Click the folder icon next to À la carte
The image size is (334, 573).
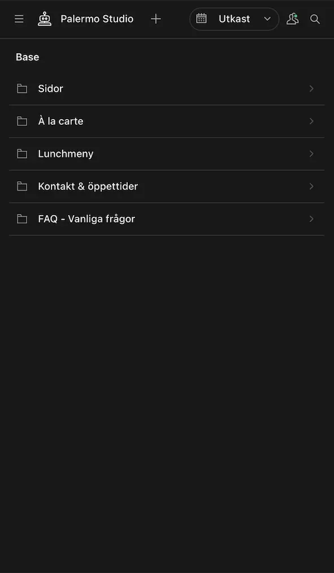click(x=22, y=120)
